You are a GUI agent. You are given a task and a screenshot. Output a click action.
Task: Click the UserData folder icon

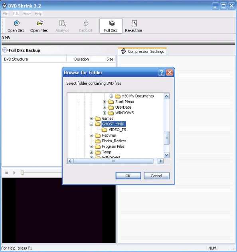pyautogui.click(x=111, y=107)
